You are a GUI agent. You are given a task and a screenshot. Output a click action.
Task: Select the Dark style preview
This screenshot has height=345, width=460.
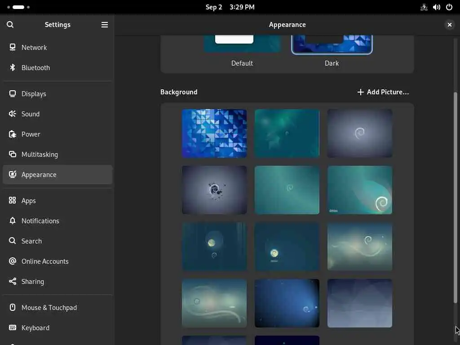pos(332,44)
